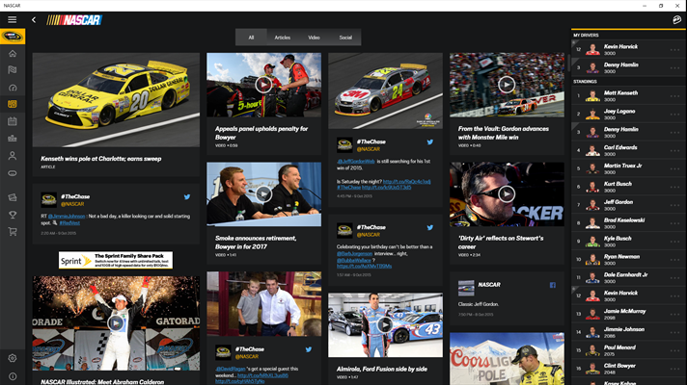Select the All filter tab

click(251, 38)
